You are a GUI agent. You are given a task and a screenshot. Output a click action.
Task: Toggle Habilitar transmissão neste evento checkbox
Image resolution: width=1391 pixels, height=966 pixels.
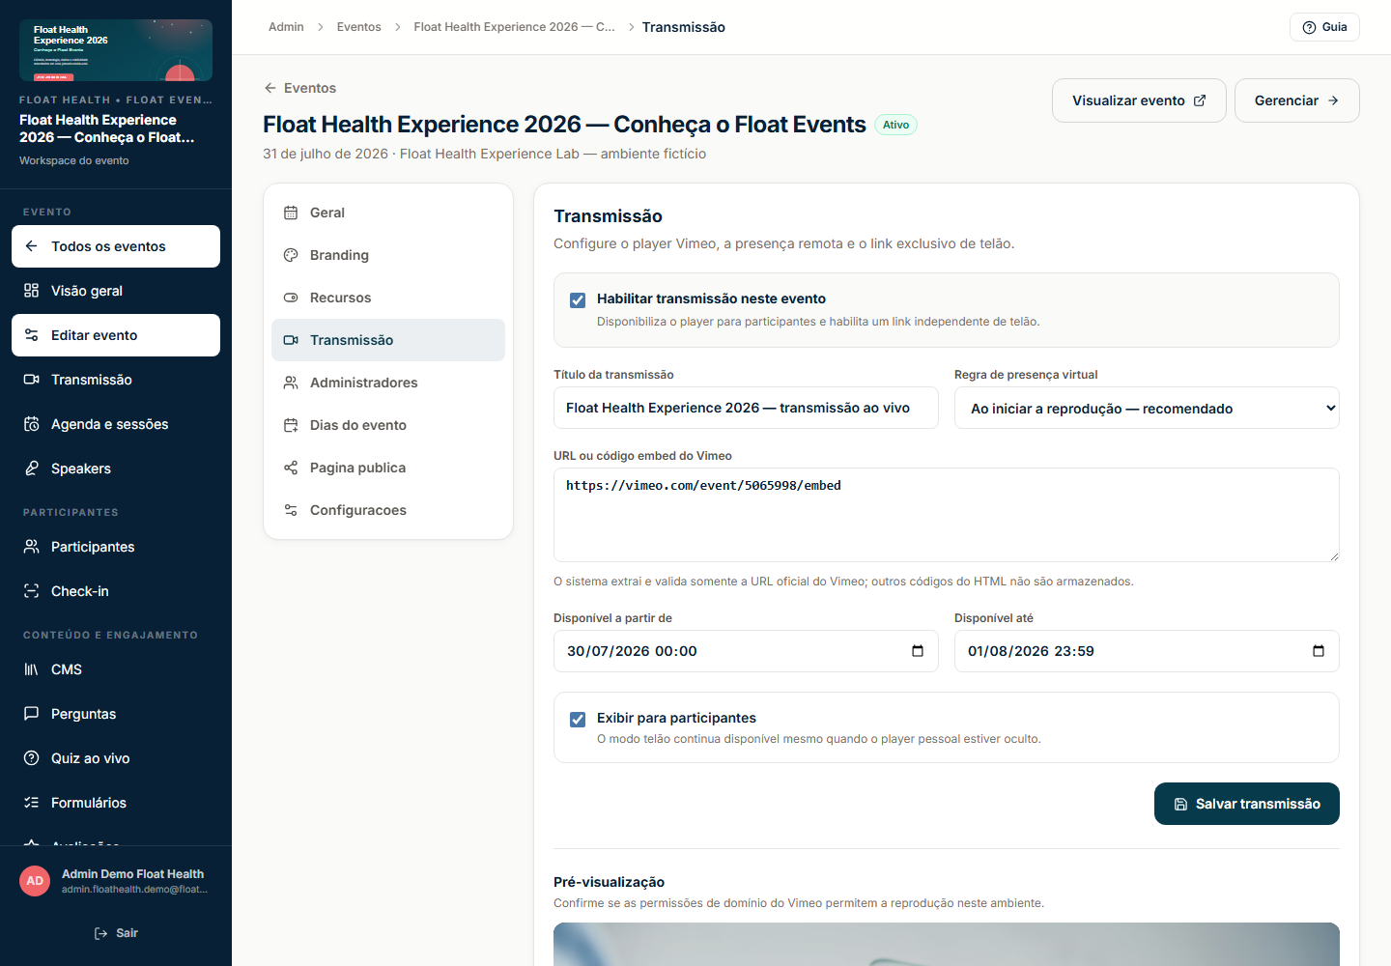point(578,300)
